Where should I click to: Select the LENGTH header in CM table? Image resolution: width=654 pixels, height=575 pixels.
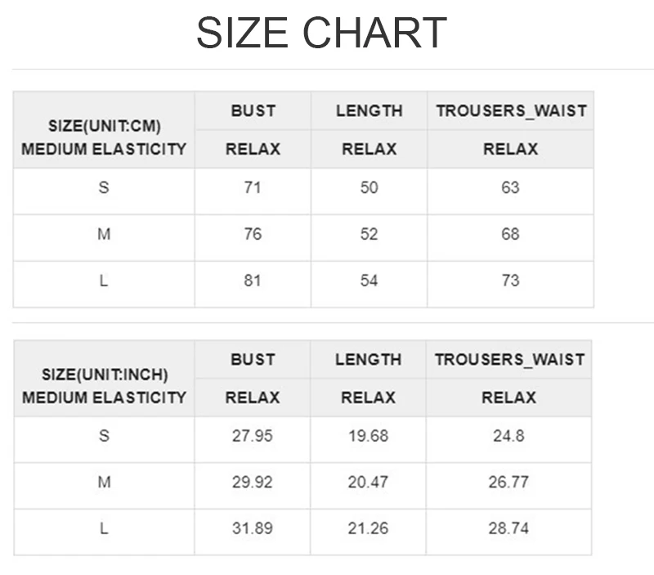click(370, 110)
